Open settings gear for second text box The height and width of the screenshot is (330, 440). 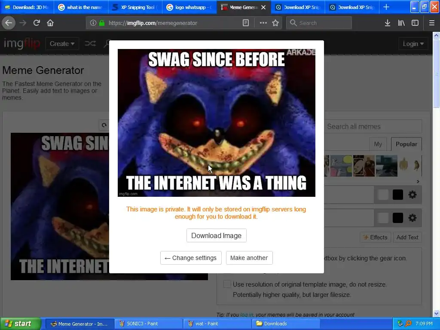tap(412, 218)
